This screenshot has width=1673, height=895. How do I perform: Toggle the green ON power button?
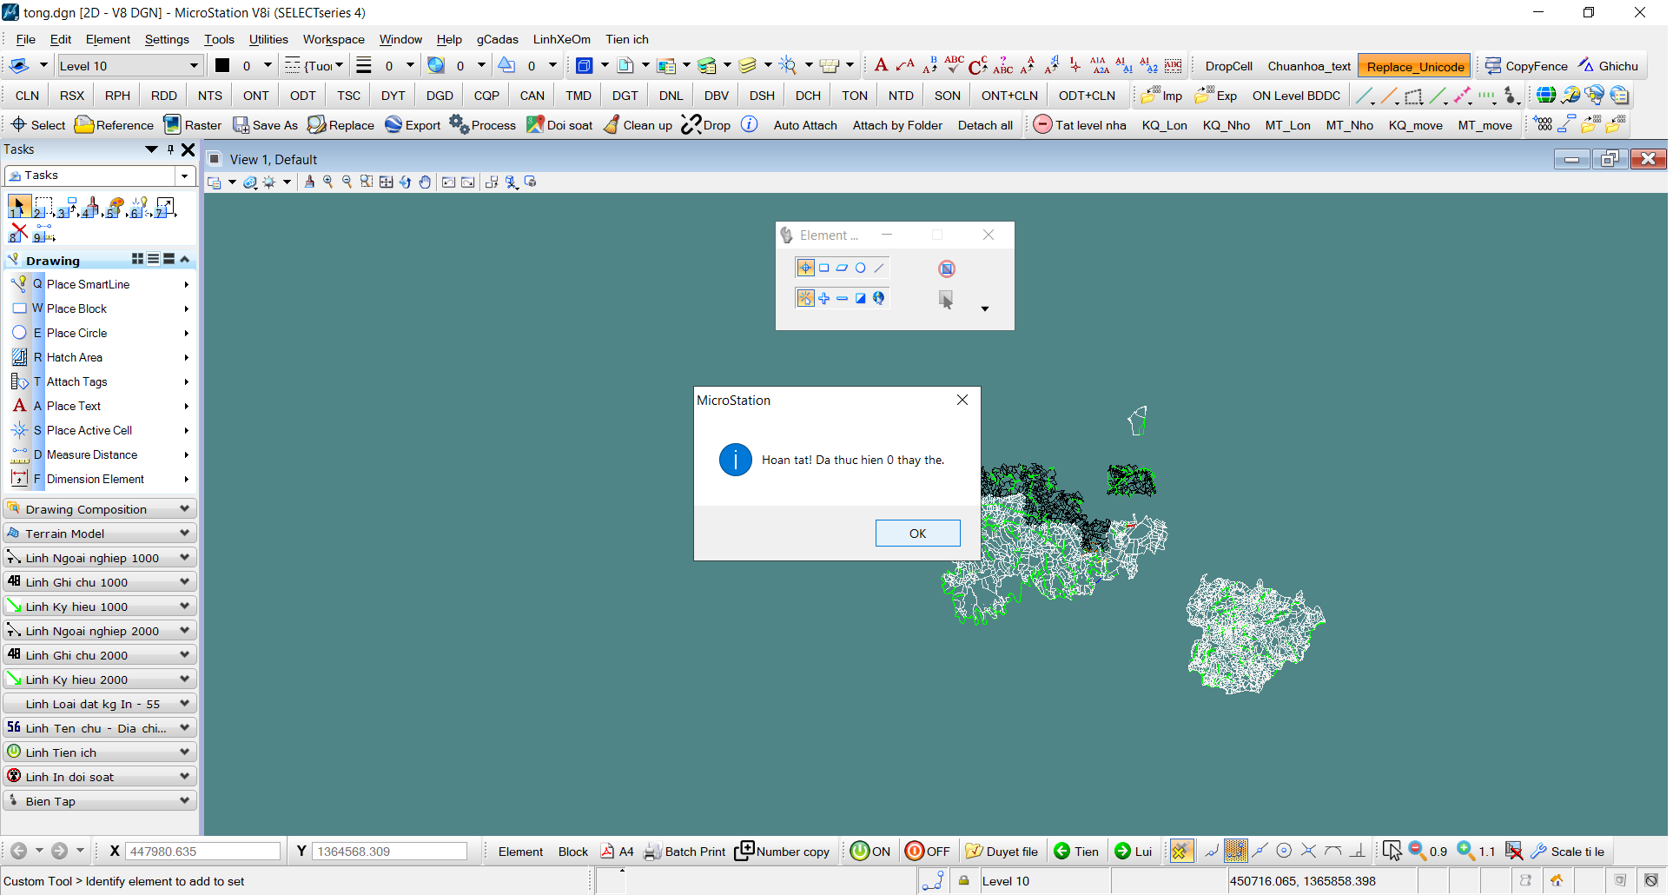tap(859, 852)
